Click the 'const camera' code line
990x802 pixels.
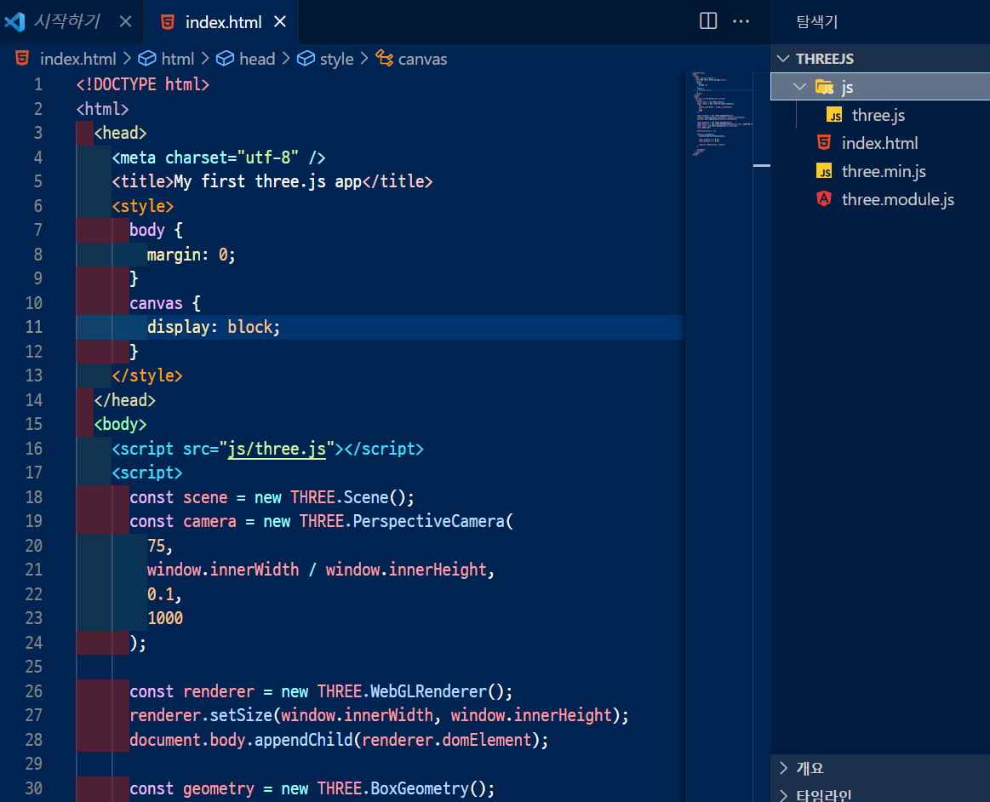322,522
